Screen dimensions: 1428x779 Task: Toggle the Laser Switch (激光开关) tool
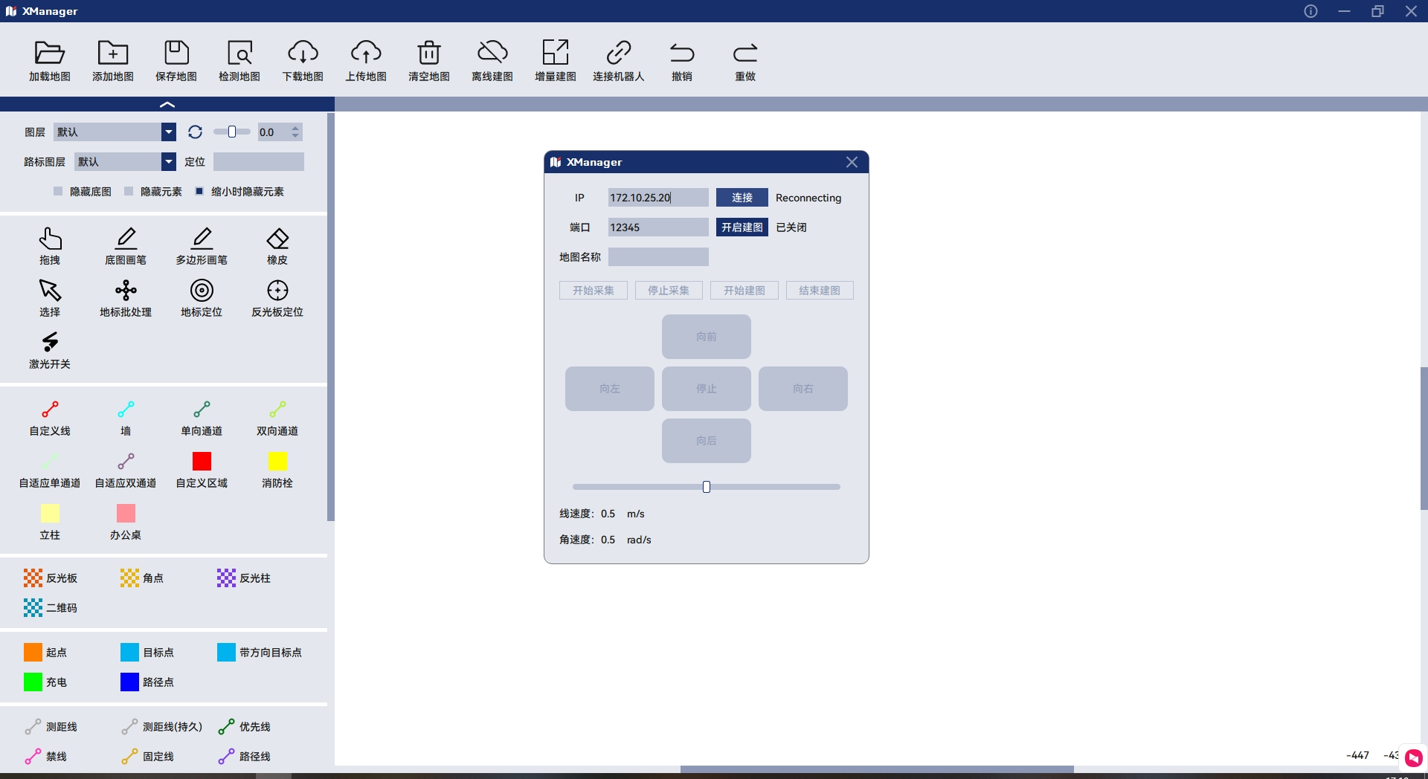(50, 343)
